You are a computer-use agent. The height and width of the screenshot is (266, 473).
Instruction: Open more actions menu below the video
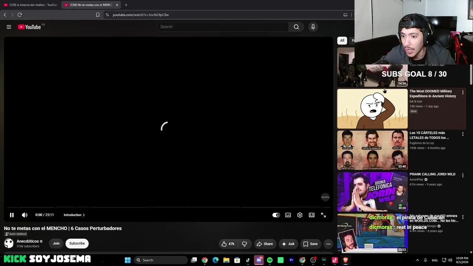coord(328,244)
